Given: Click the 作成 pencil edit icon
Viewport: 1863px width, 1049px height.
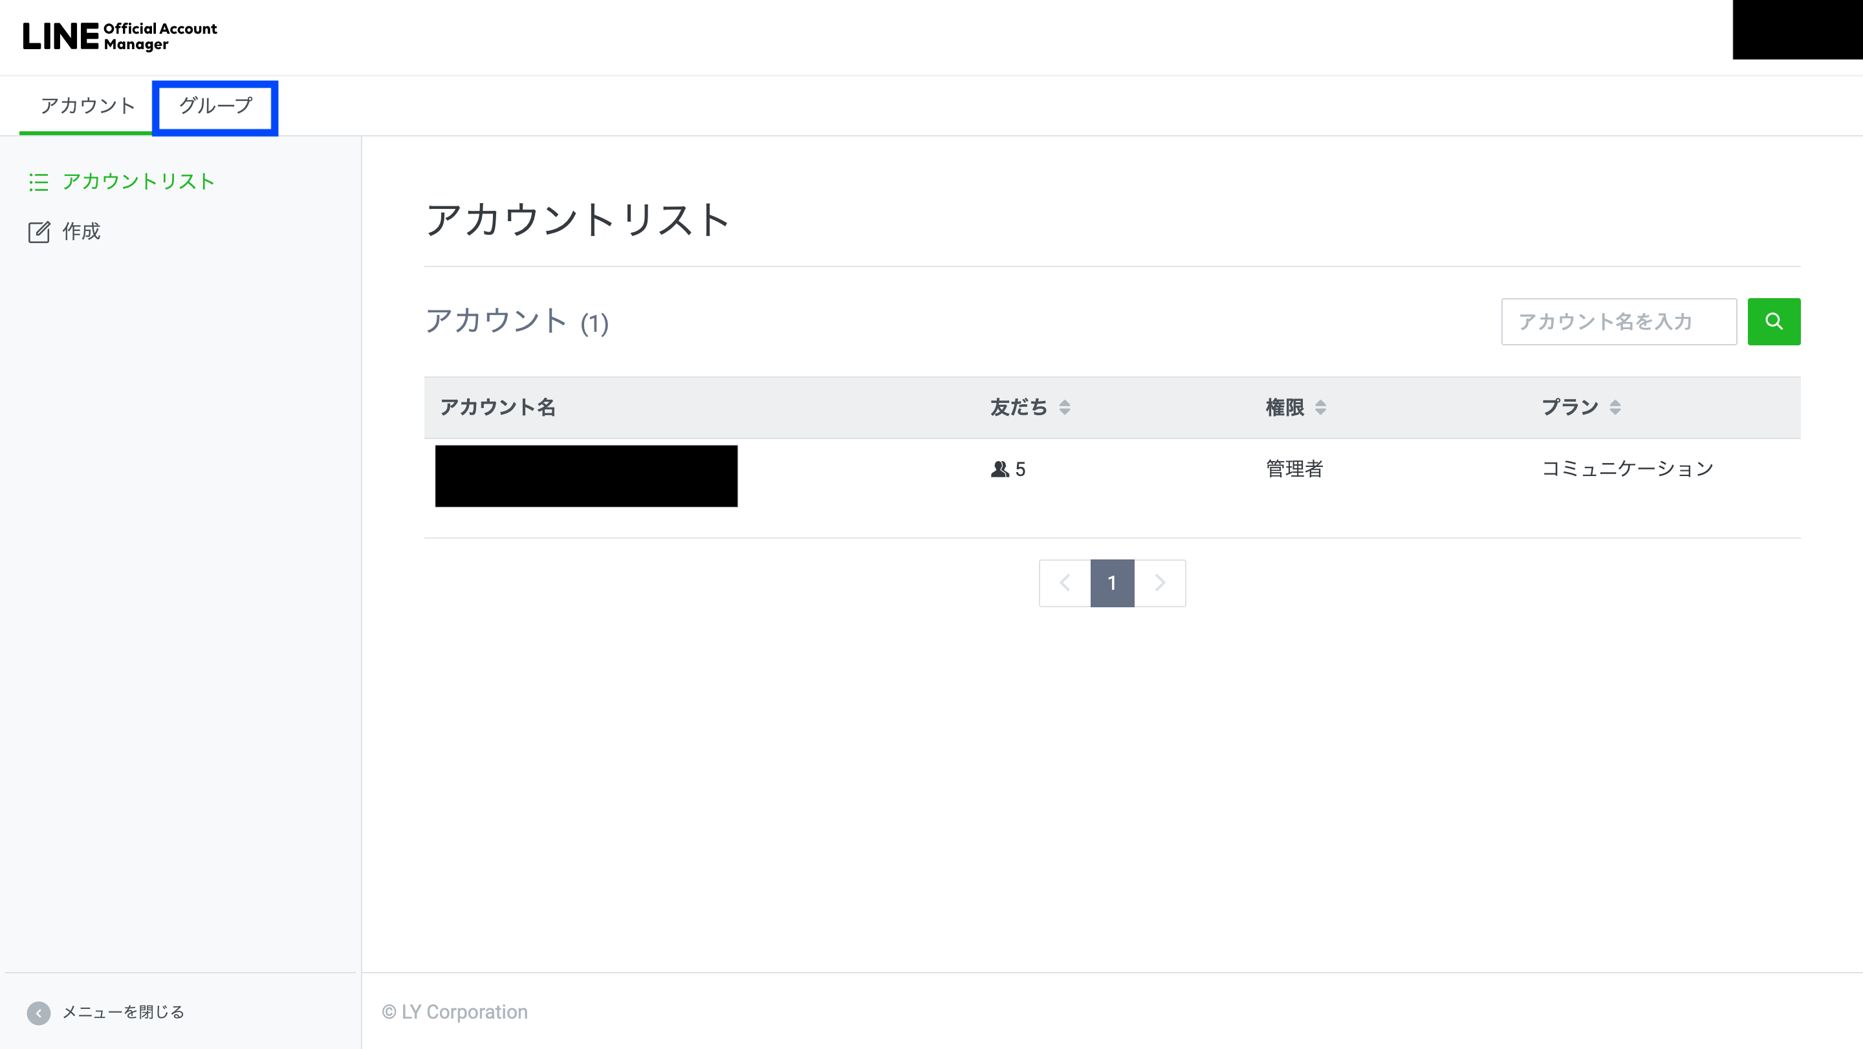Looking at the screenshot, I should point(38,232).
